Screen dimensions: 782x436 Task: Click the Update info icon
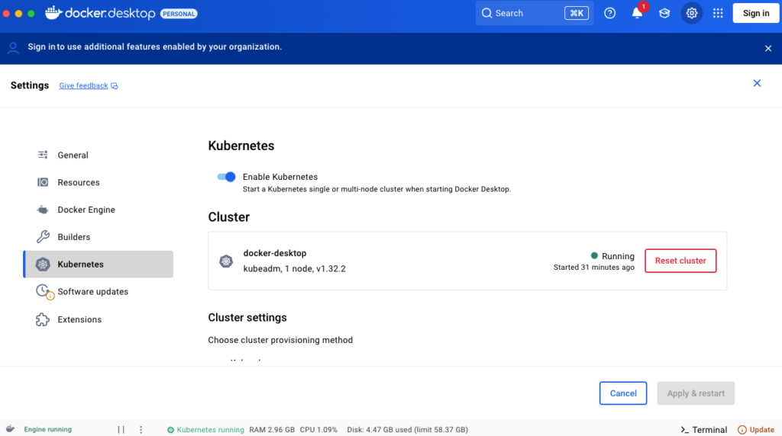742,430
